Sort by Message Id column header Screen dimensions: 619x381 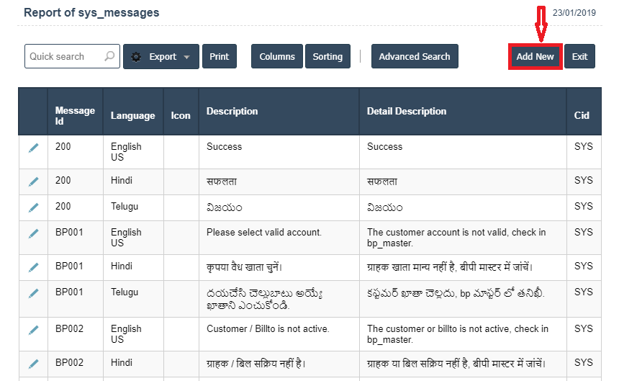coord(75,115)
